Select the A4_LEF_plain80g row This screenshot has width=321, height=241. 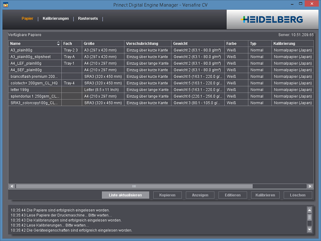(x=161, y=63)
